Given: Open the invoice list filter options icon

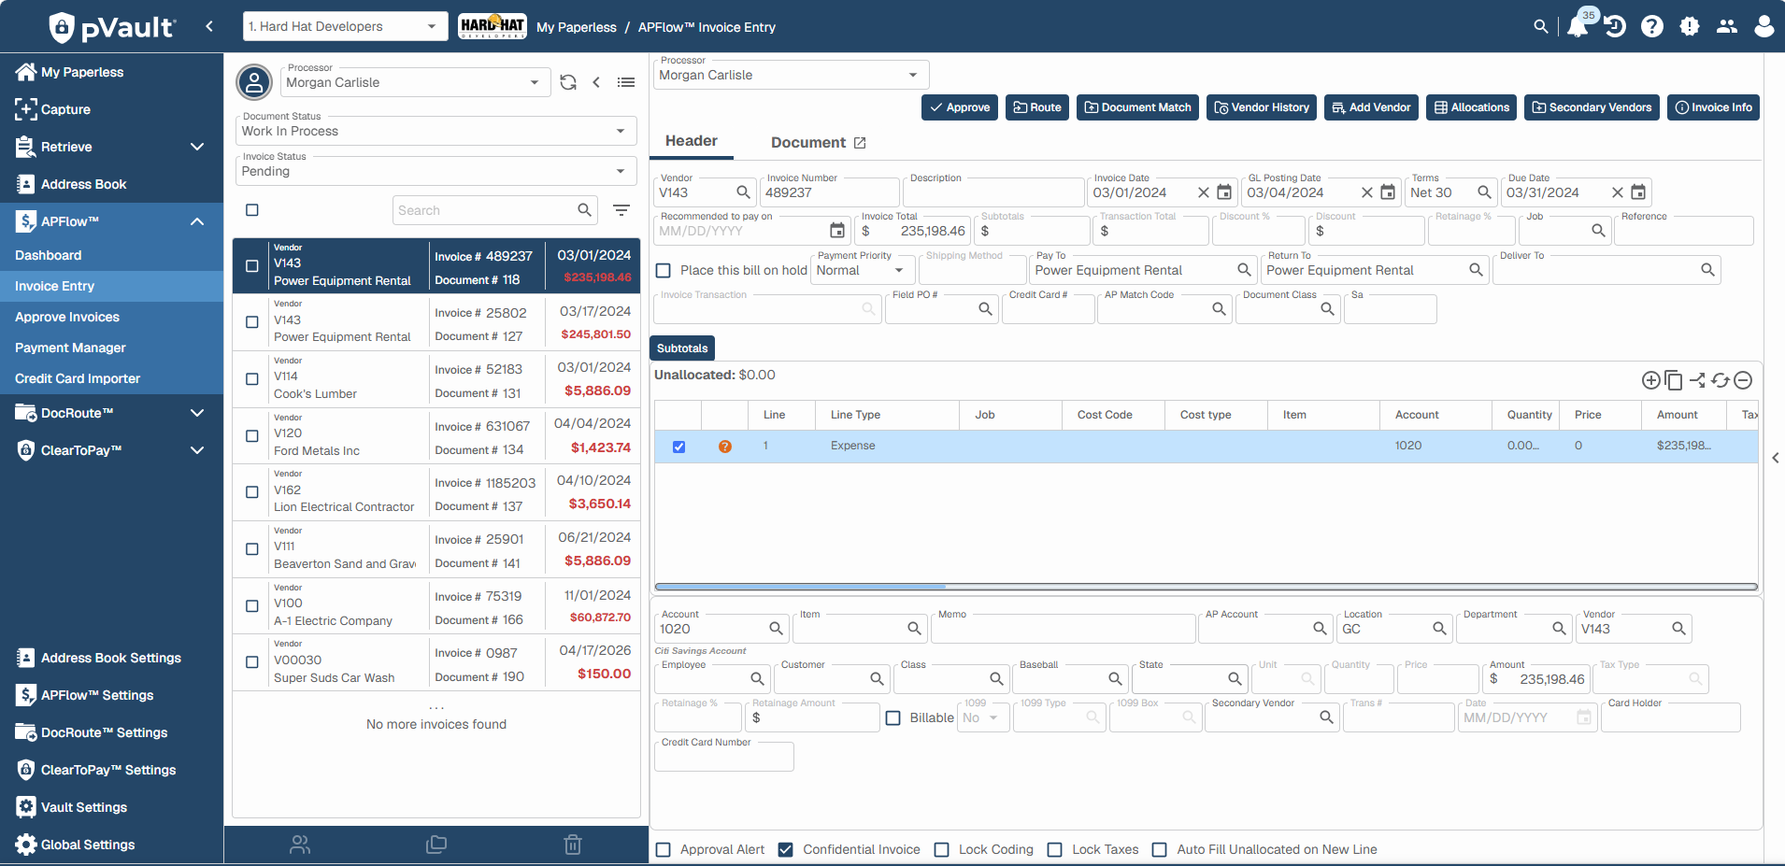Looking at the screenshot, I should click(x=621, y=210).
